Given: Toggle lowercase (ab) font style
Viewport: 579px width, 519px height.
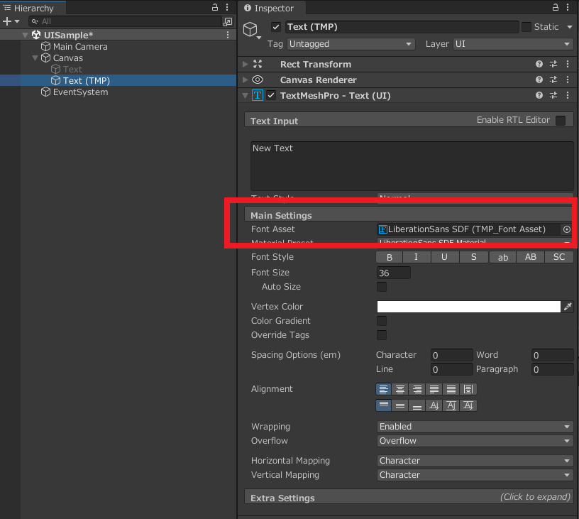Looking at the screenshot, I should point(502,257).
